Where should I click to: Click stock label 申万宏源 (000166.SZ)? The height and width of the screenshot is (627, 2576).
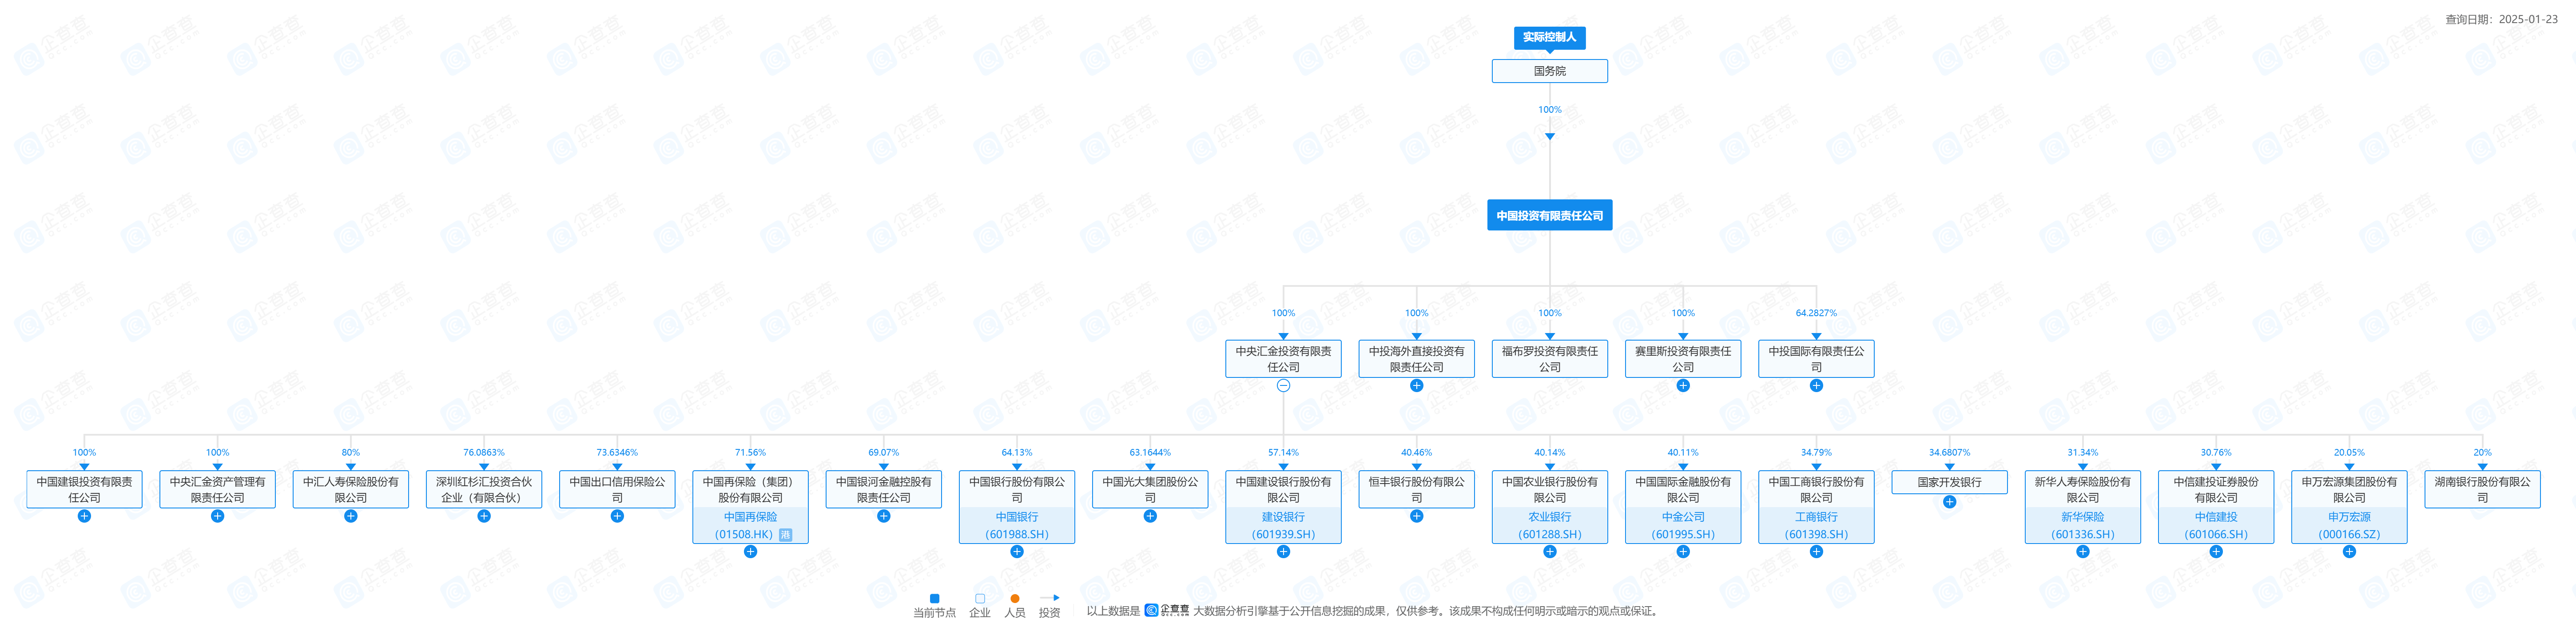pyautogui.click(x=2349, y=526)
